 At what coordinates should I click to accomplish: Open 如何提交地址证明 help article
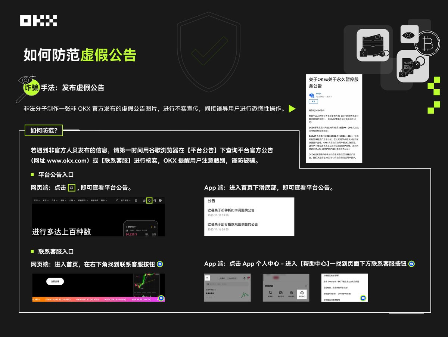[x=332, y=275]
